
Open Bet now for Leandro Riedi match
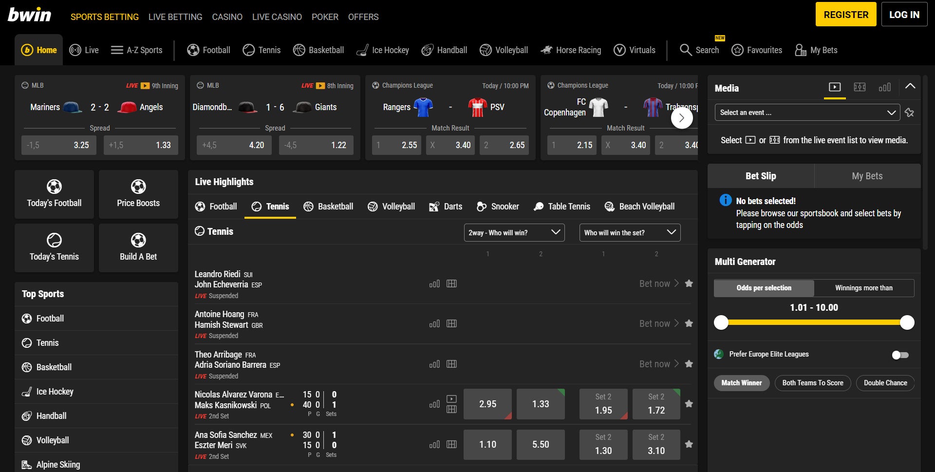pyautogui.click(x=659, y=283)
